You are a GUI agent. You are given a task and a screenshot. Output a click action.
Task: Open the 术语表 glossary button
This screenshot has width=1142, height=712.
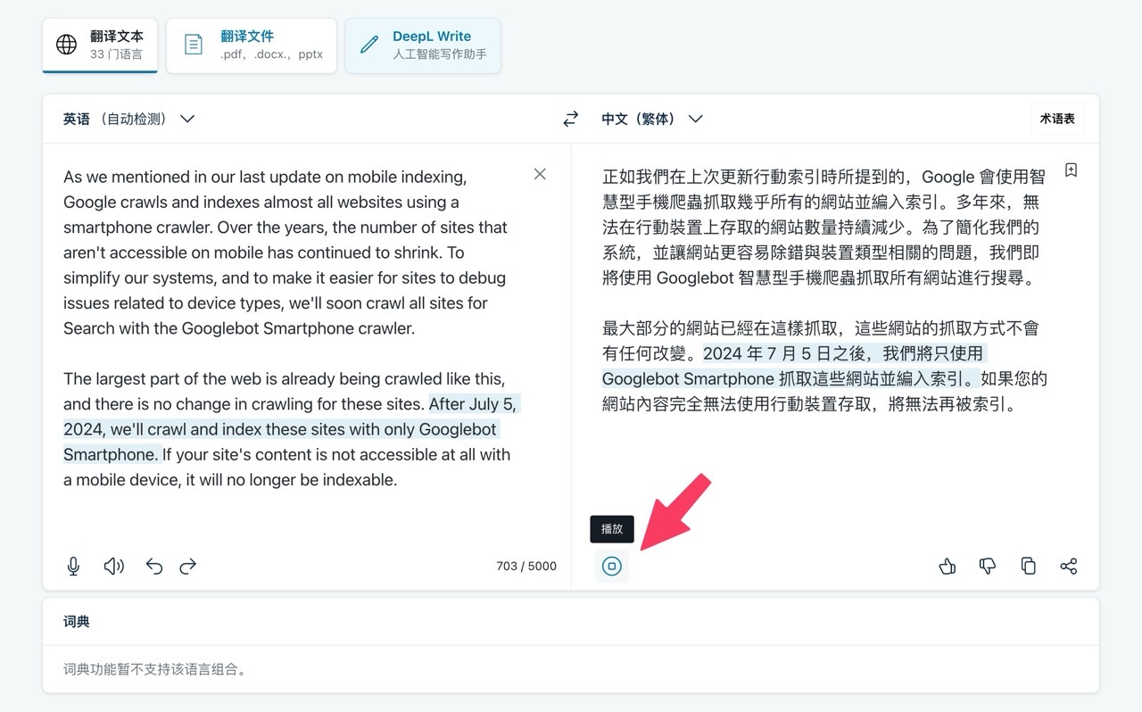tap(1057, 119)
